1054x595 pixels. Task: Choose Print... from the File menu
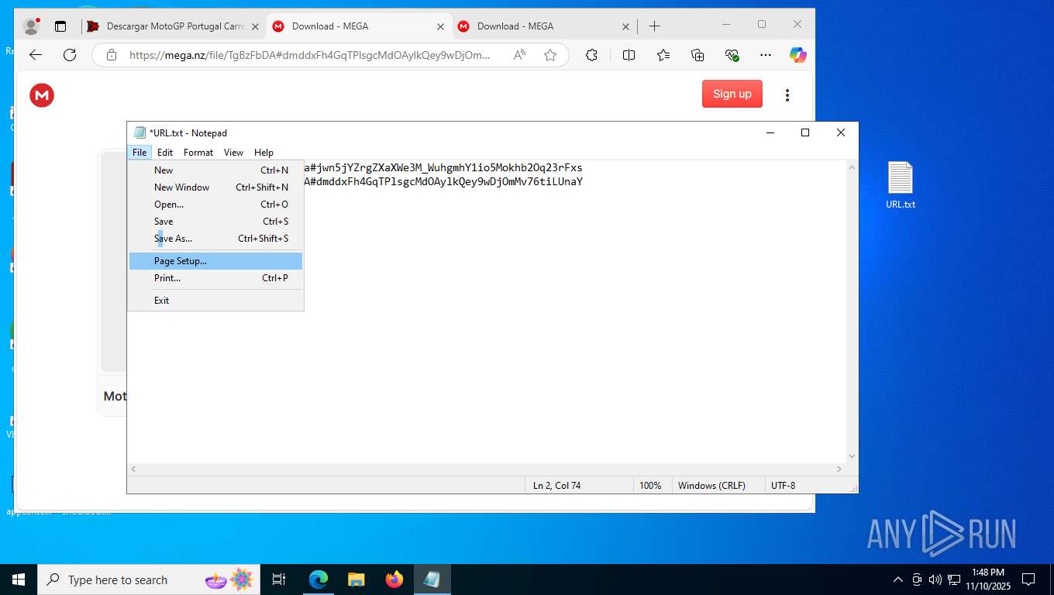(x=215, y=278)
